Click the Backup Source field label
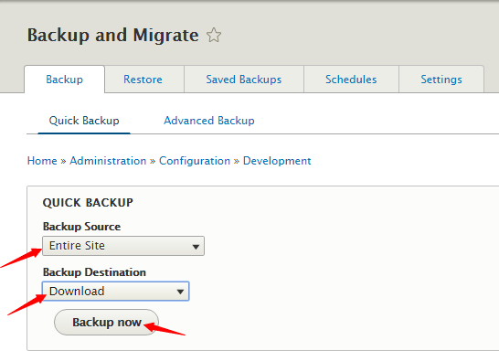499x351 pixels. 81,227
